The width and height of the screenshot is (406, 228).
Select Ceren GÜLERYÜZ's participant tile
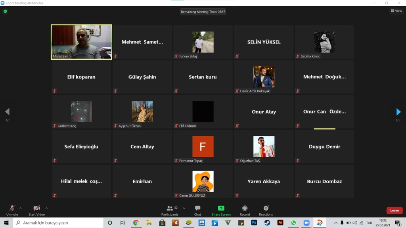tap(203, 181)
